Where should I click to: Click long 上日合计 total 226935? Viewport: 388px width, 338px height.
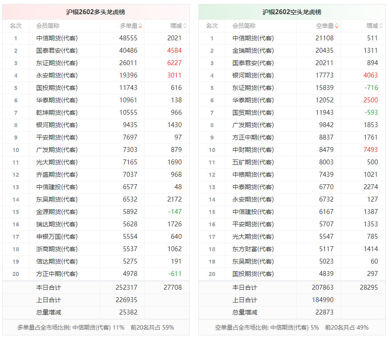click(x=127, y=300)
